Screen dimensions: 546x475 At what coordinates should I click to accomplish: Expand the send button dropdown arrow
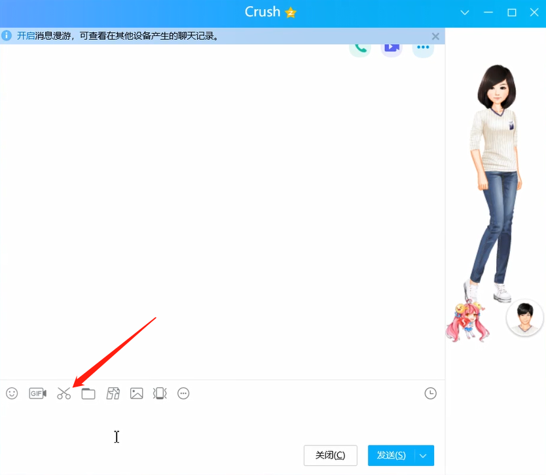coord(424,455)
